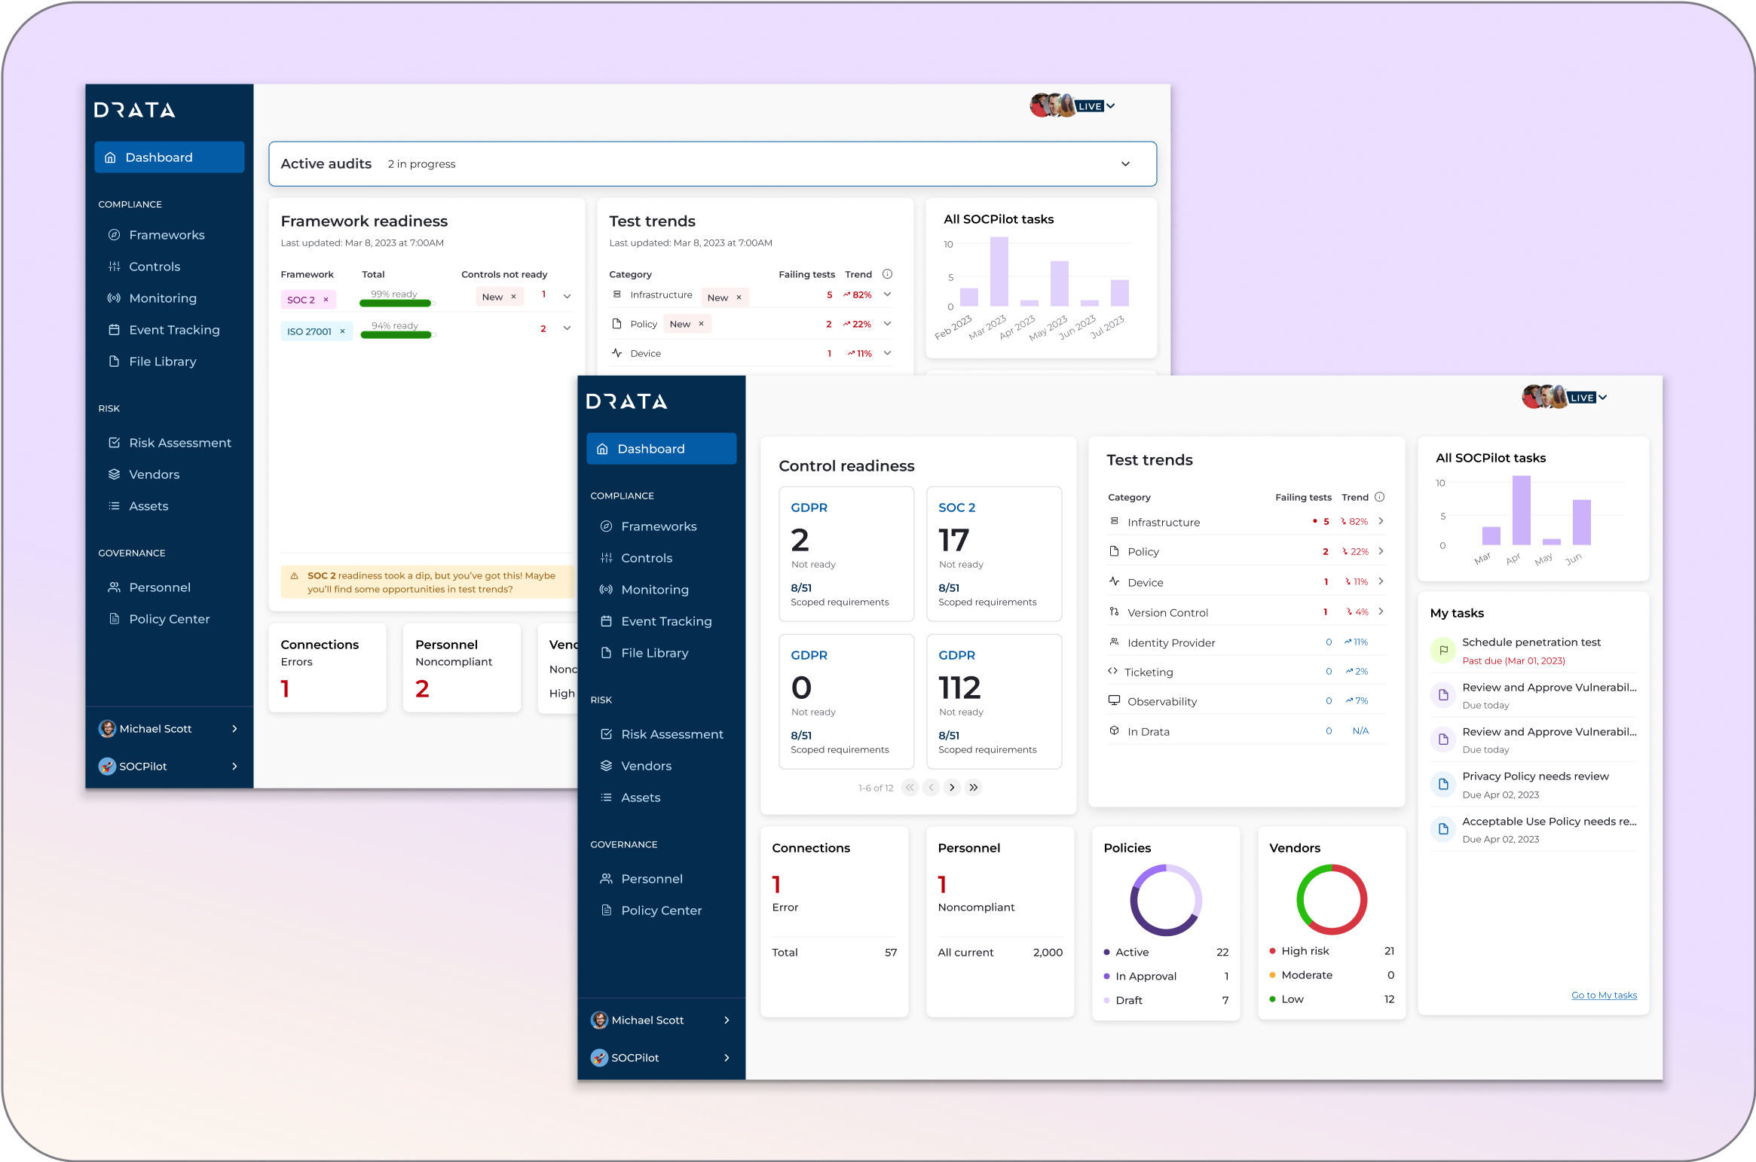Go to next page of Control readiness

(x=953, y=788)
